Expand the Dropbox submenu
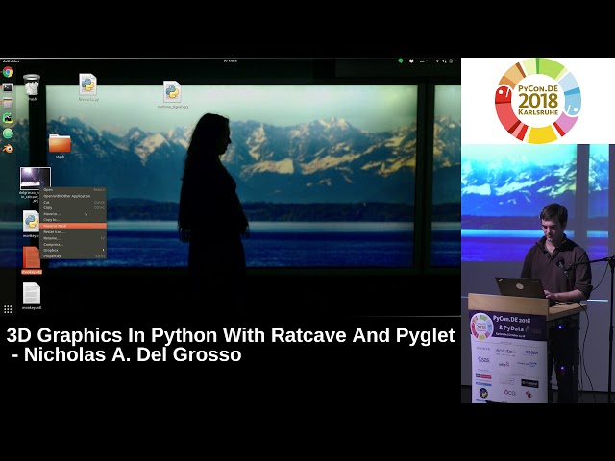This screenshot has width=615, height=461. (73, 250)
